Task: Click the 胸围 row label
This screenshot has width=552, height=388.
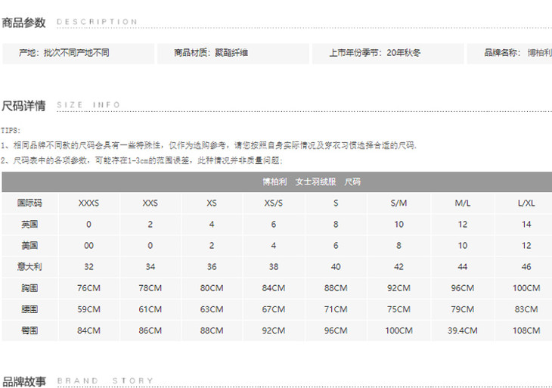Action: 29,288
